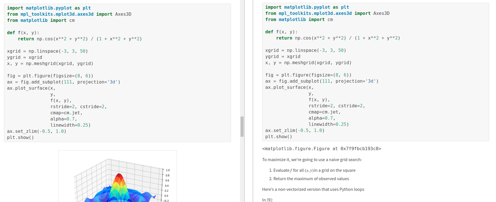The height and width of the screenshot is (202, 496).
Task: Click 'plt.show()' line in left code cell
Action: [x=20, y=138]
